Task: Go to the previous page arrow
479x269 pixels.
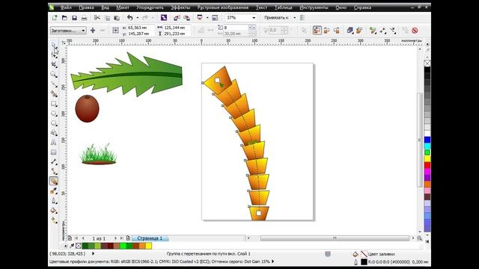Action: click(x=83, y=238)
